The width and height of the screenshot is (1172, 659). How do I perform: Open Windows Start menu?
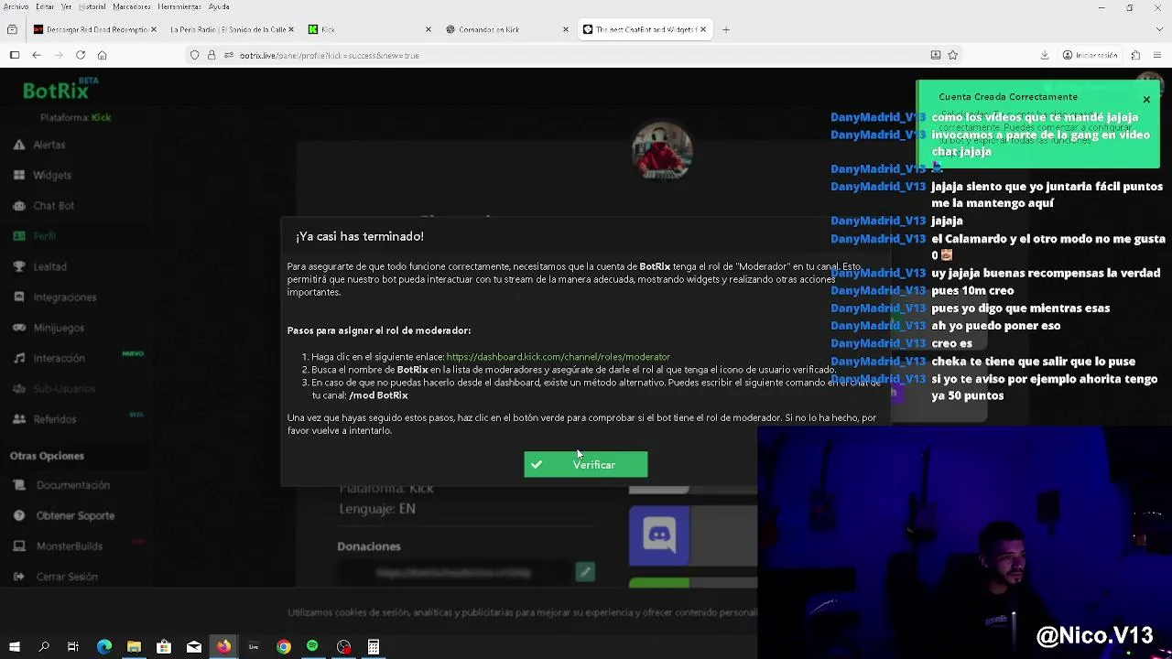coord(14,647)
